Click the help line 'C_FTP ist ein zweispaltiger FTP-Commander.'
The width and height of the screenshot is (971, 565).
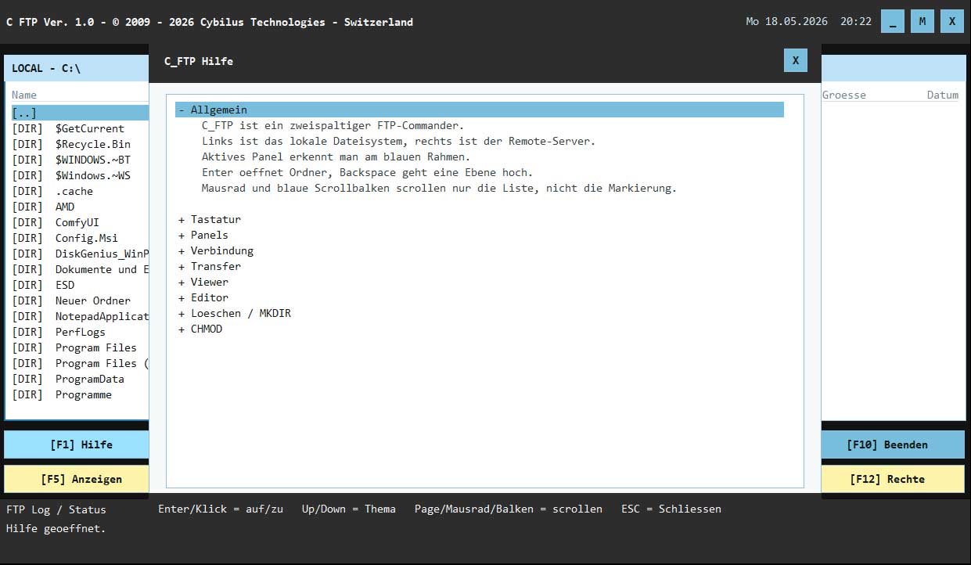point(333,125)
